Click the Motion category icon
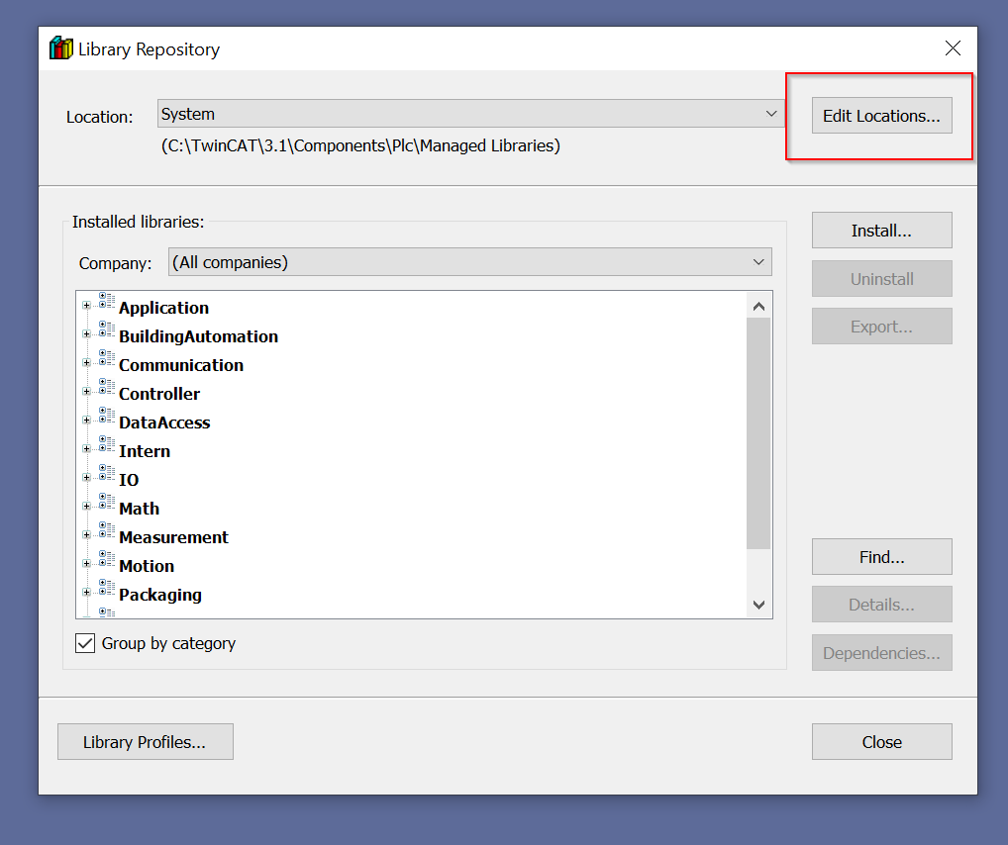The image size is (1008, 845). tap(107, 559)
